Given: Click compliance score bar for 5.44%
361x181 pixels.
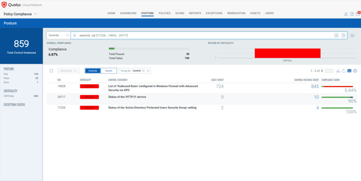Looking at the screenshot, I should (x=337, y=87).
